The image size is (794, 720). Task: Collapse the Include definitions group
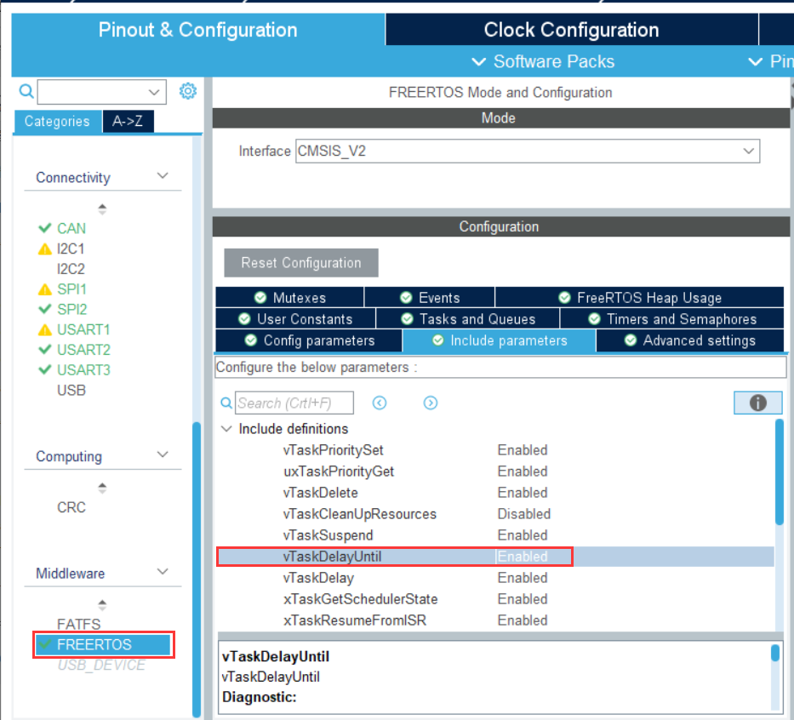click(x=226, y=429)
